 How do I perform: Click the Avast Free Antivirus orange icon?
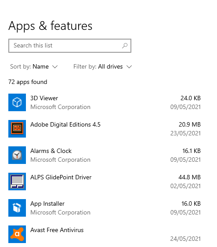pyautogui.click(x=17, y=234)
